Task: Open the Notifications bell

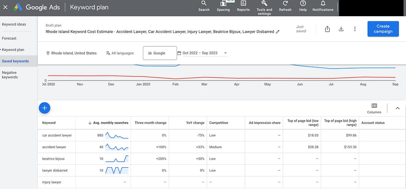Action: [323, 6]
